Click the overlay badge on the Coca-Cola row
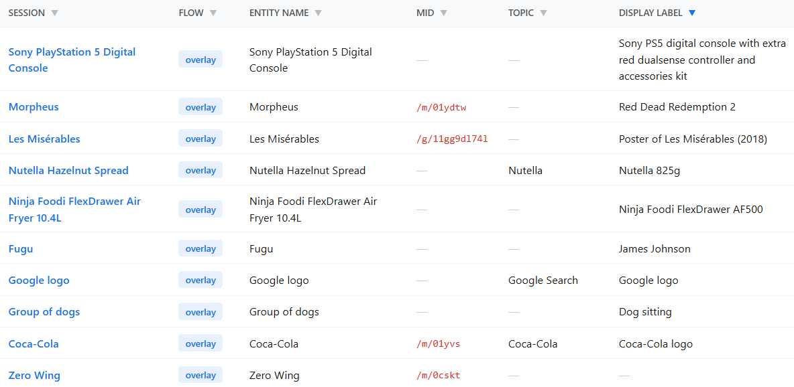 click(x=200, y=343)
